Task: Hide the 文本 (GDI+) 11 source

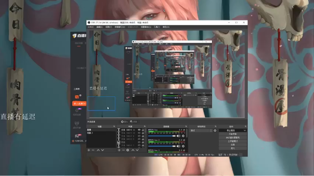Action: point(139,130)
